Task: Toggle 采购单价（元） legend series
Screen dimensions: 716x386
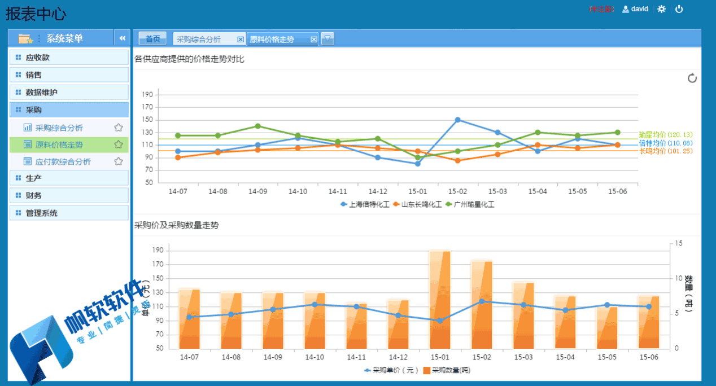Action: pos(392,371)
